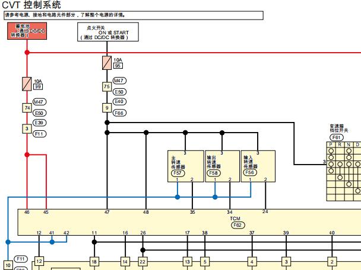Click TCM pin number "38"
The height and width of the screenshot is (270, 361).
point(205,233)
